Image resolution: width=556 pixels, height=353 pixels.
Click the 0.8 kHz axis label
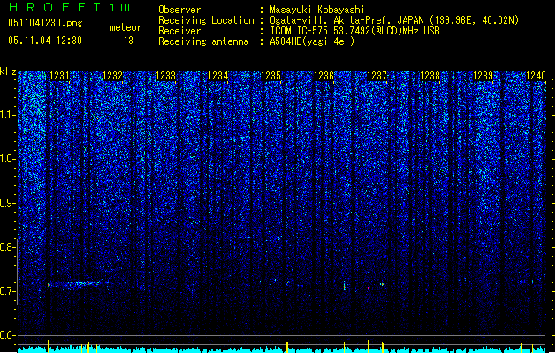click(x=7, y=247)
